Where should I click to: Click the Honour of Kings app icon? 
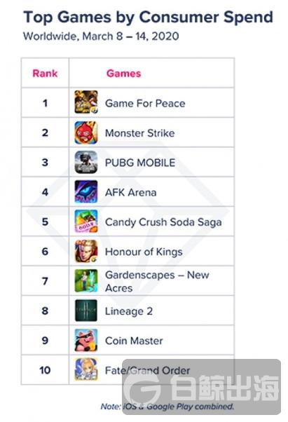click(86, 251)
